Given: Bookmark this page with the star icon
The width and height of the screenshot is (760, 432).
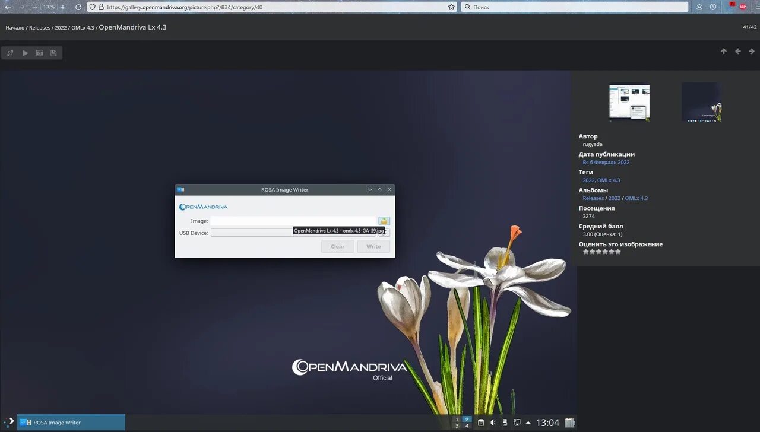Looking at the screenshot, I should 451,7.
